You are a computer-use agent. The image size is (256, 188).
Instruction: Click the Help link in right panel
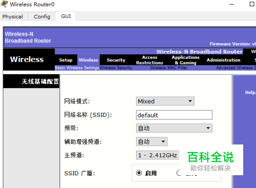(x=250, y=93)
